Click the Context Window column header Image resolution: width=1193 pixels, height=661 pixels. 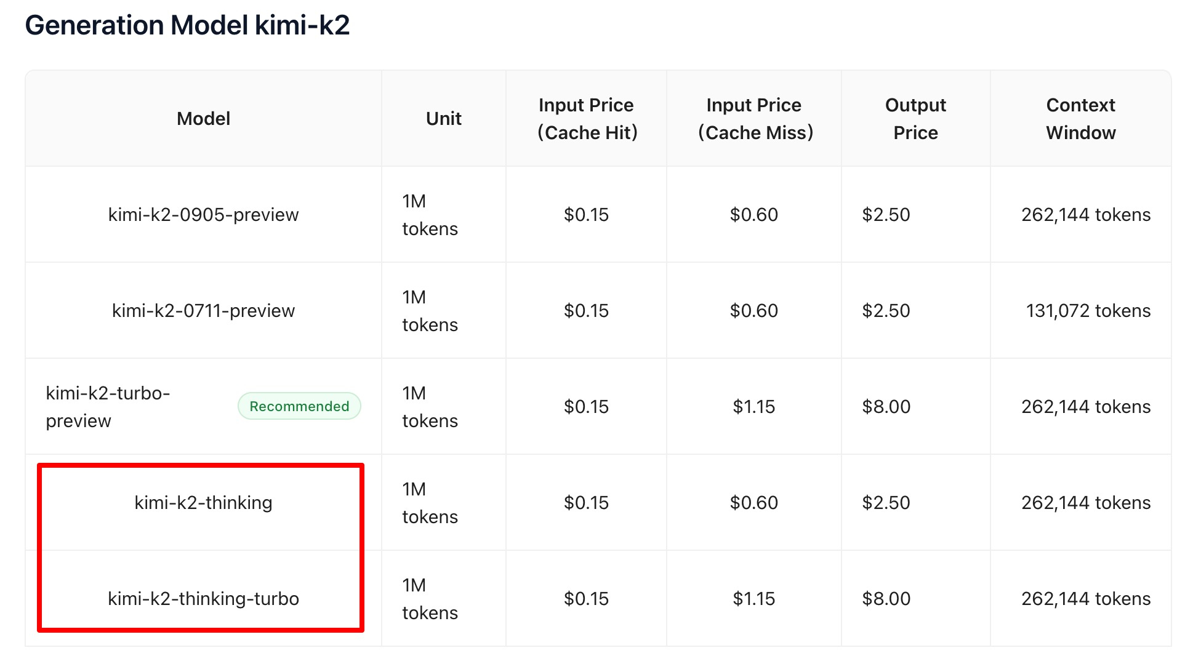1081,119
